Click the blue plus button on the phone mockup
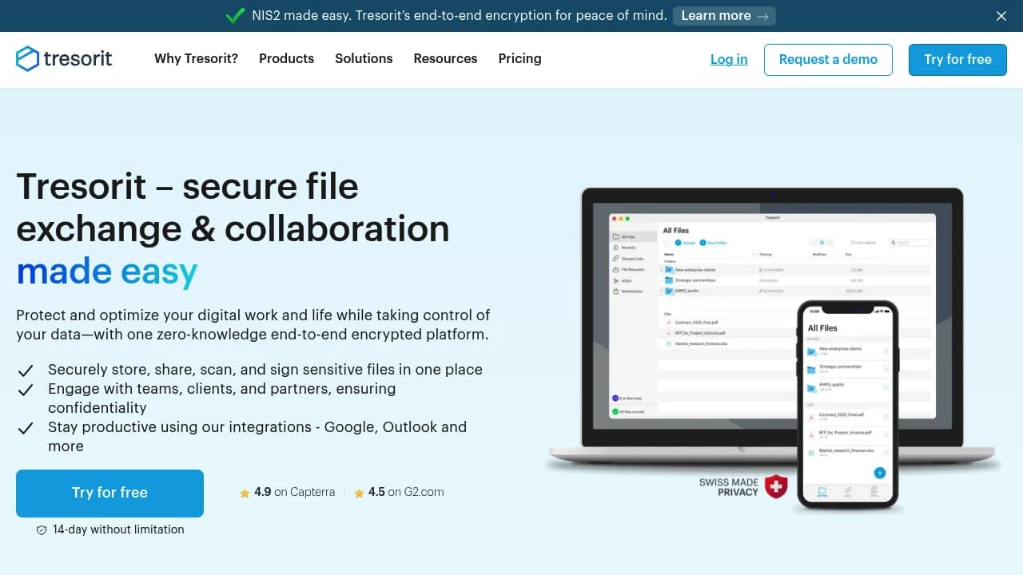1023x575 pixels. [x=880, y=473]
